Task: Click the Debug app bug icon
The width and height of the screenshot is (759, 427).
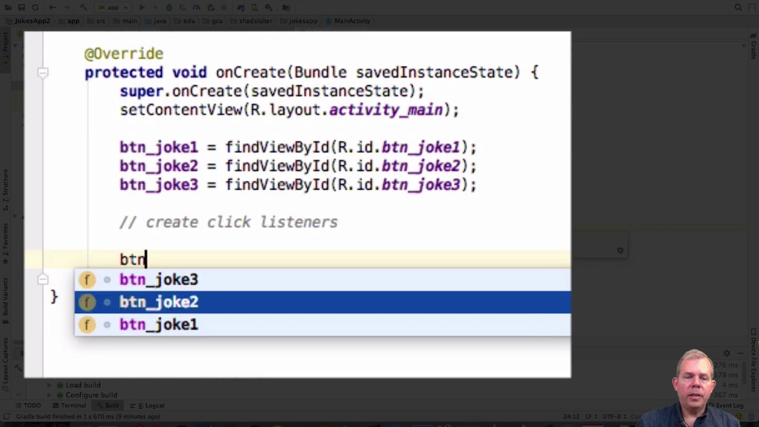Action: click(x=170, y=8)
